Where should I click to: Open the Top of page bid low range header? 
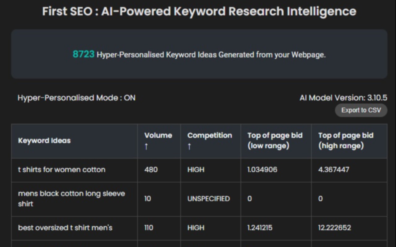pos(275,140)
